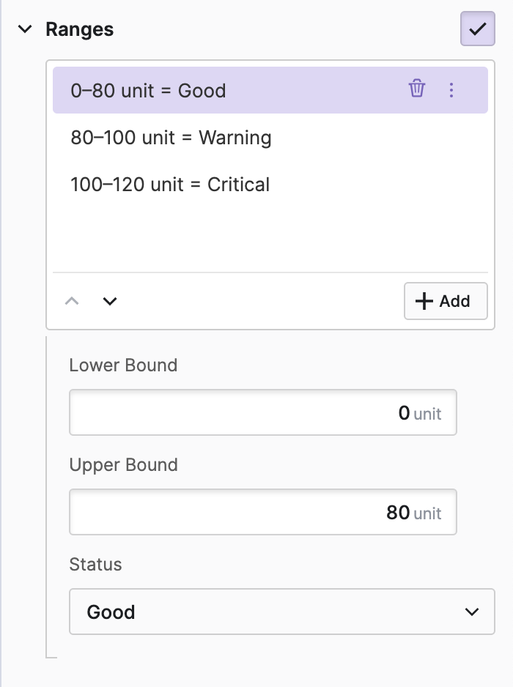Viewport: 513px width, 687px height.
Task: Click the Ranges section title
Action: (79, 29)
